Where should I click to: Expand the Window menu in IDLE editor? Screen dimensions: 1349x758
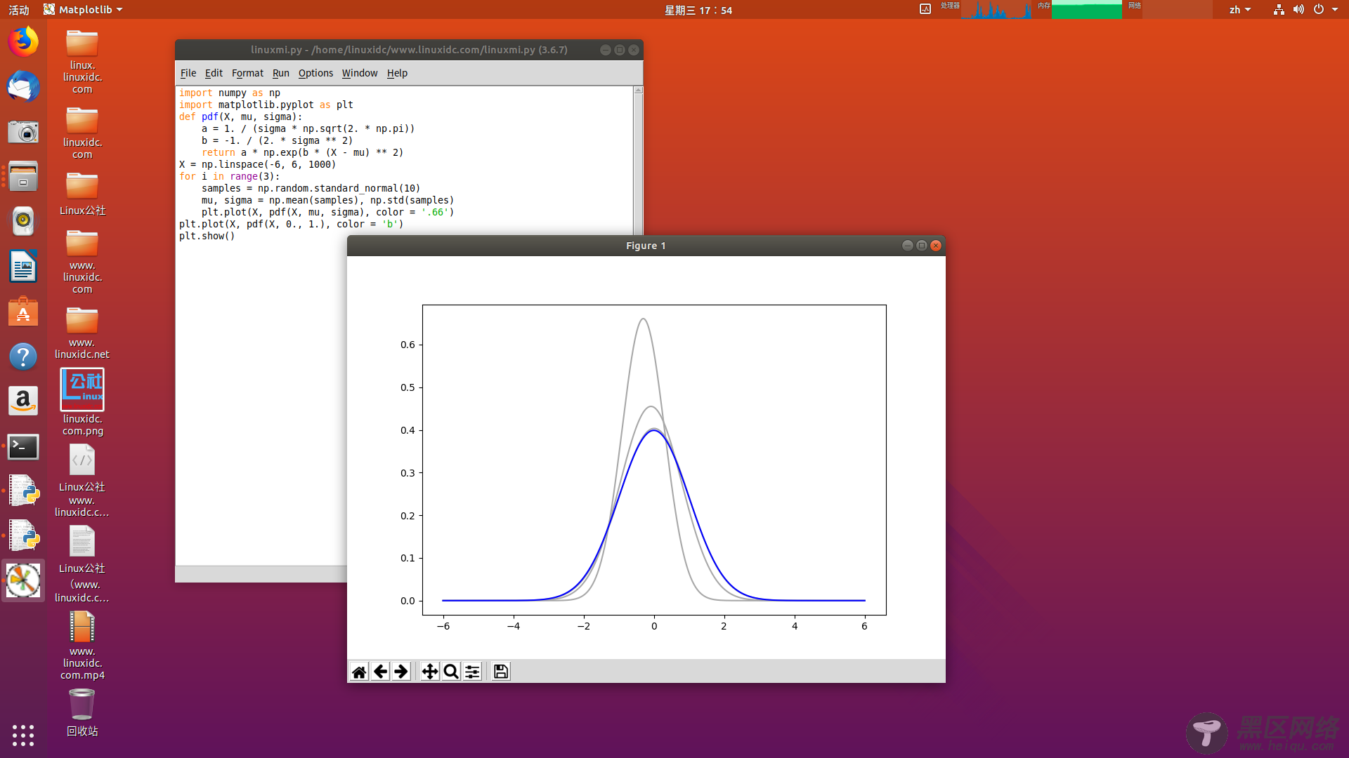[360, 73]
